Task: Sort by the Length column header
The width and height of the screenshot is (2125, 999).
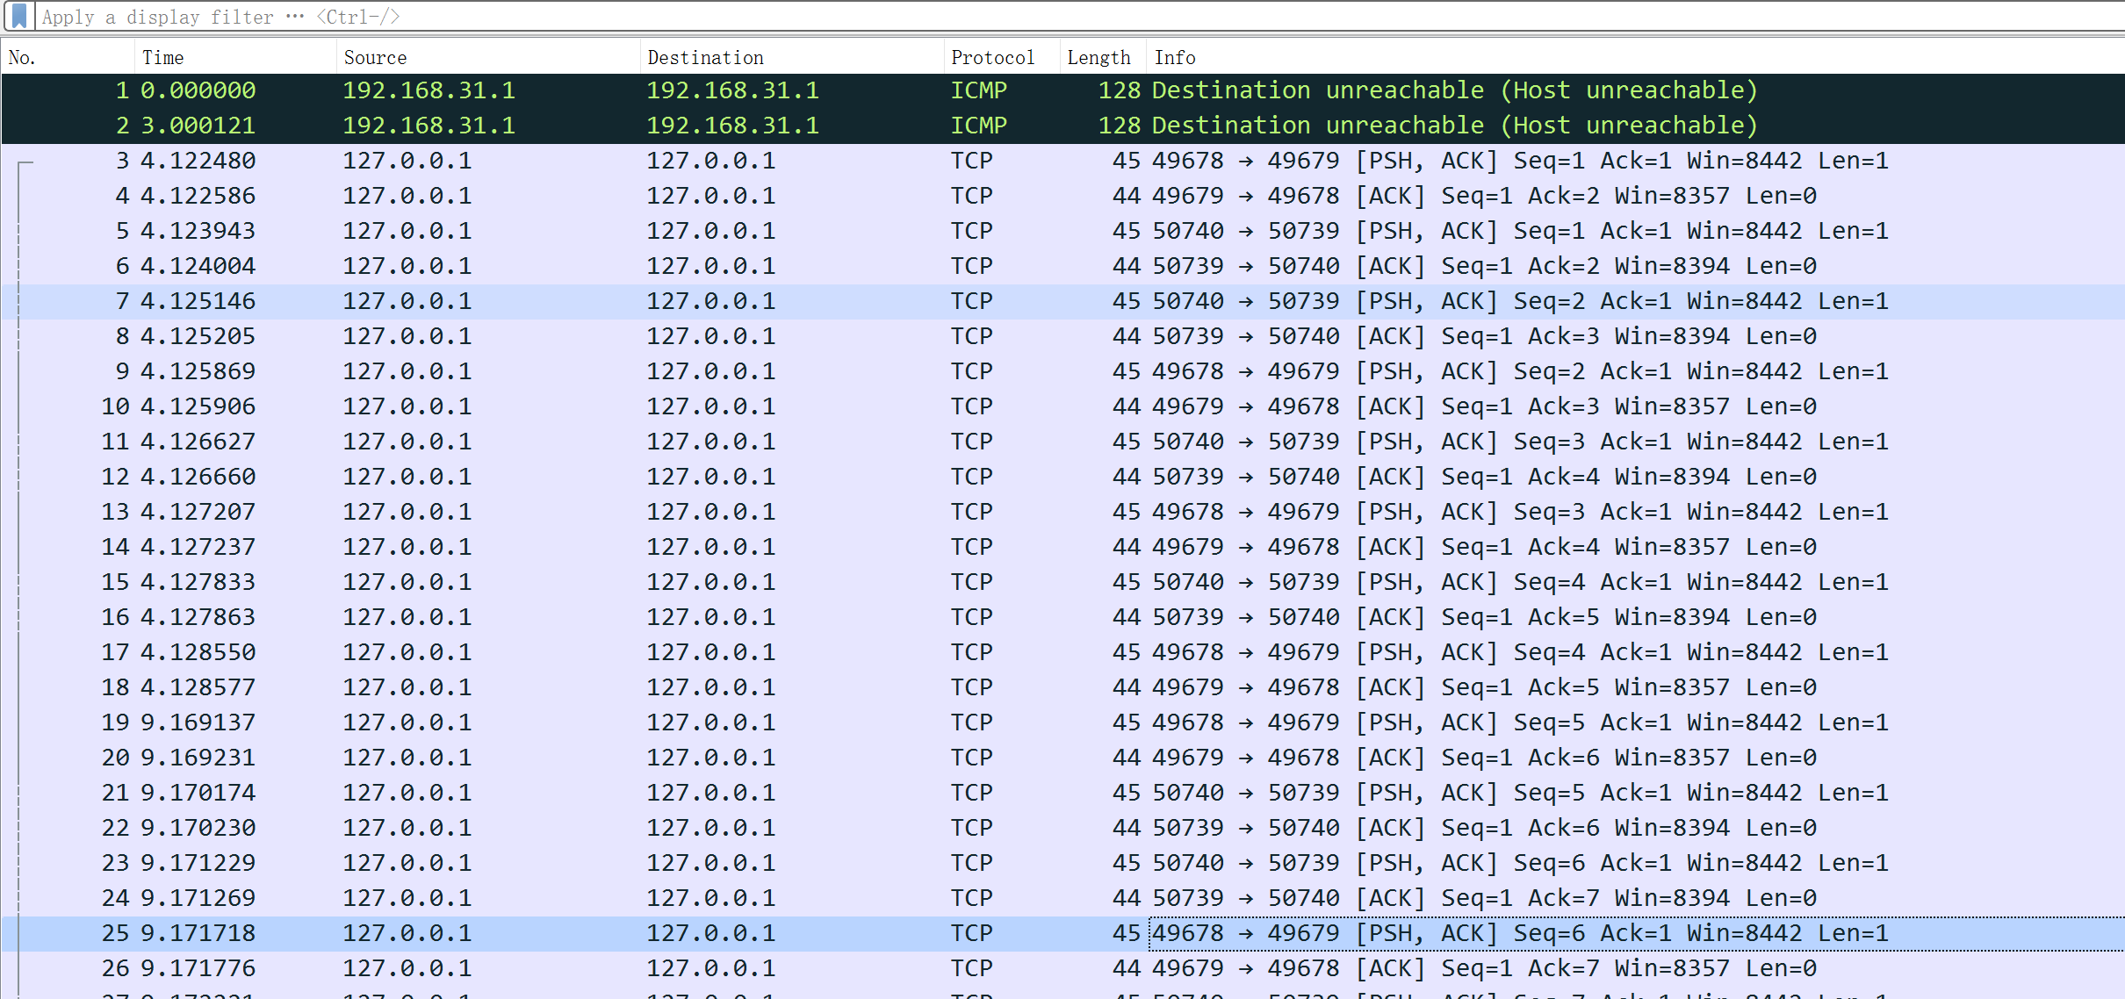Action: point(1102,57)
